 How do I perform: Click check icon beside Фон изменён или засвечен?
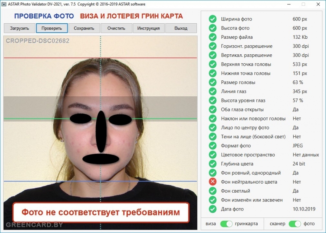213,200
